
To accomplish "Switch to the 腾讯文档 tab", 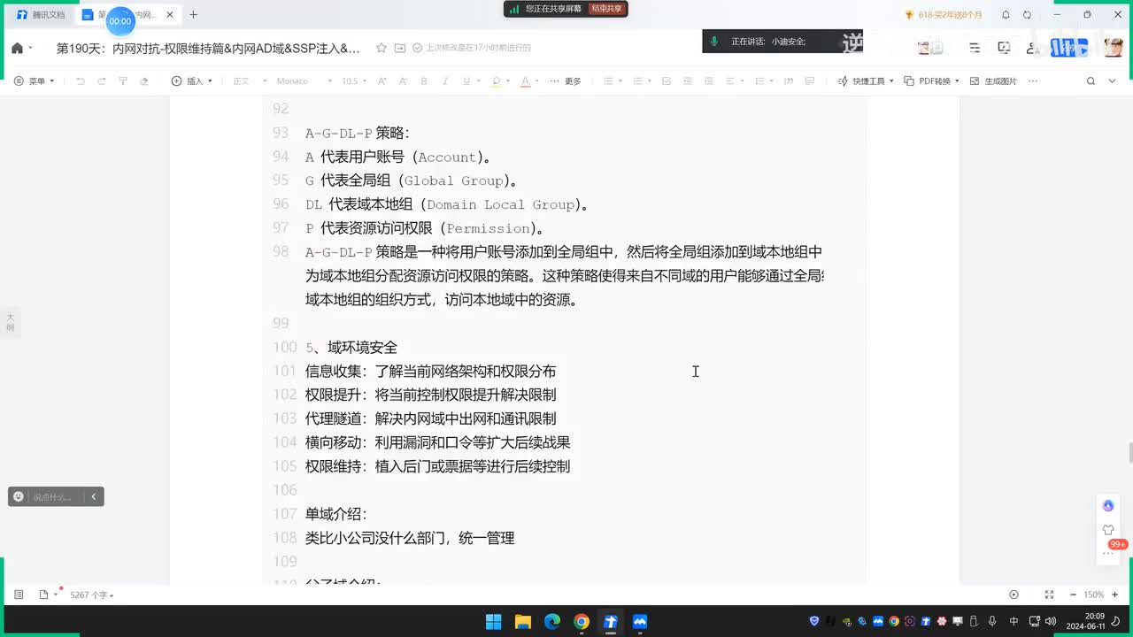I will click(x=42, y=14).
